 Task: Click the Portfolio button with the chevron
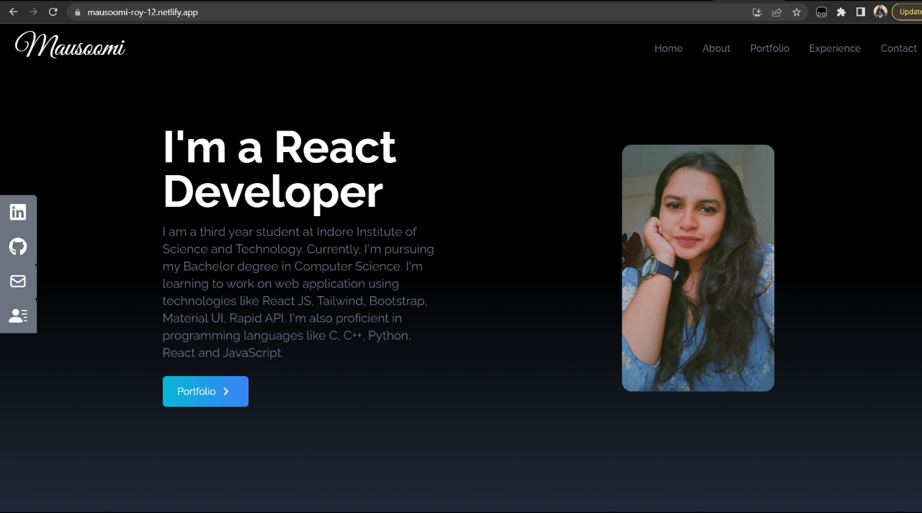click(205, 391)
